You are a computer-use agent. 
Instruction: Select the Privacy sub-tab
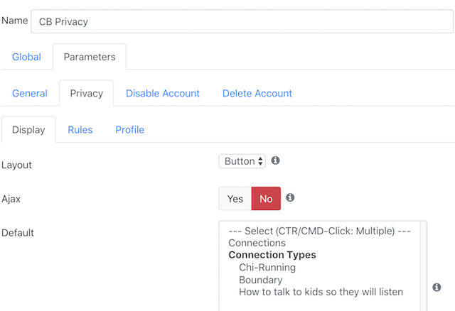87,93
